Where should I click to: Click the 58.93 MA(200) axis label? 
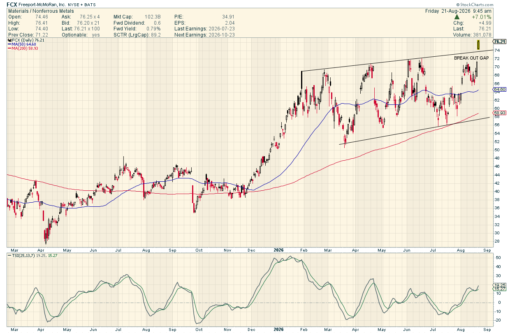coord(499,113)
